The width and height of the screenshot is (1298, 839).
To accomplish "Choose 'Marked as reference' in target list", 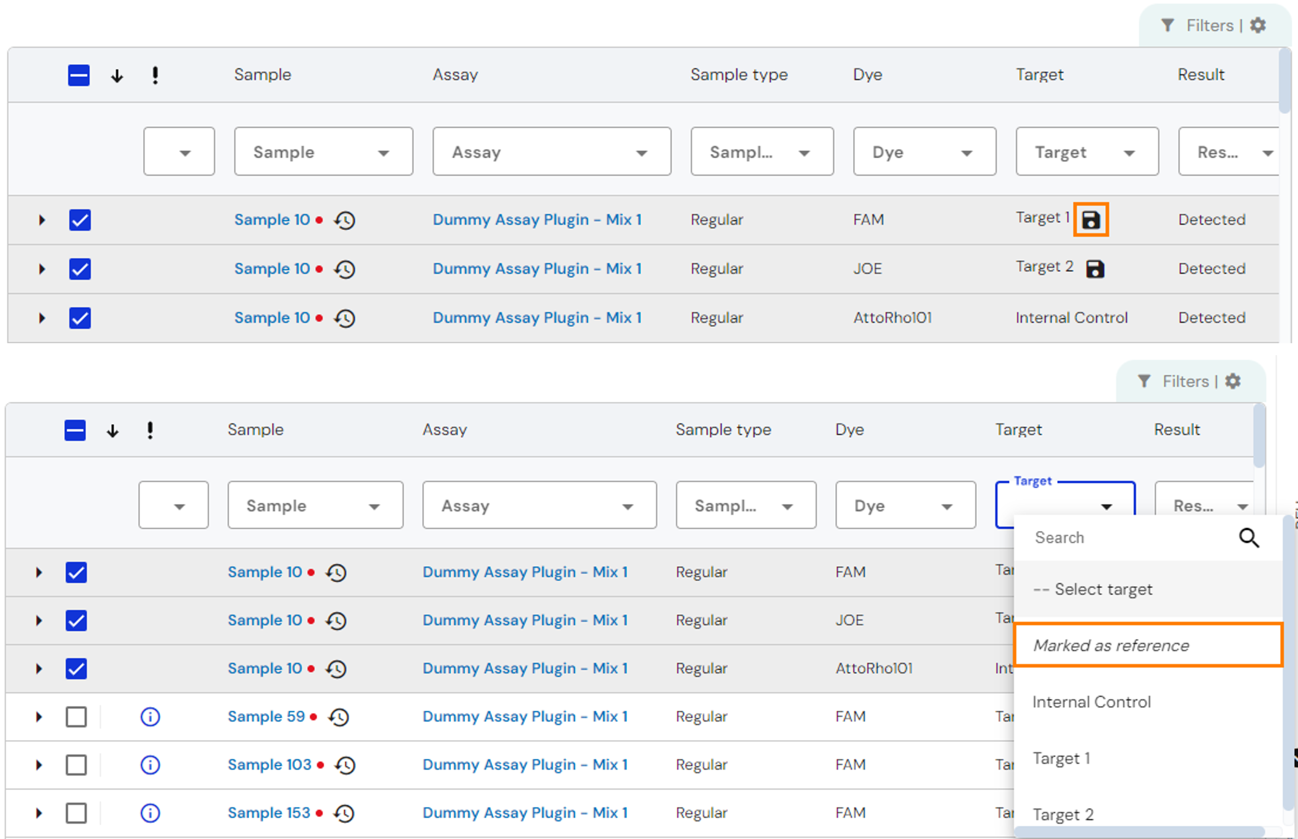I will (1148, 646).
